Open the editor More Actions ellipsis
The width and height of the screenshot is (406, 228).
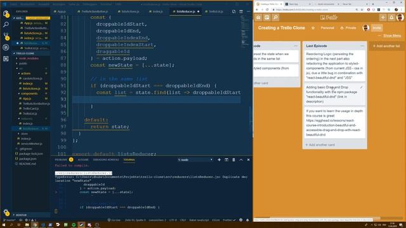[x=248, y=11]
